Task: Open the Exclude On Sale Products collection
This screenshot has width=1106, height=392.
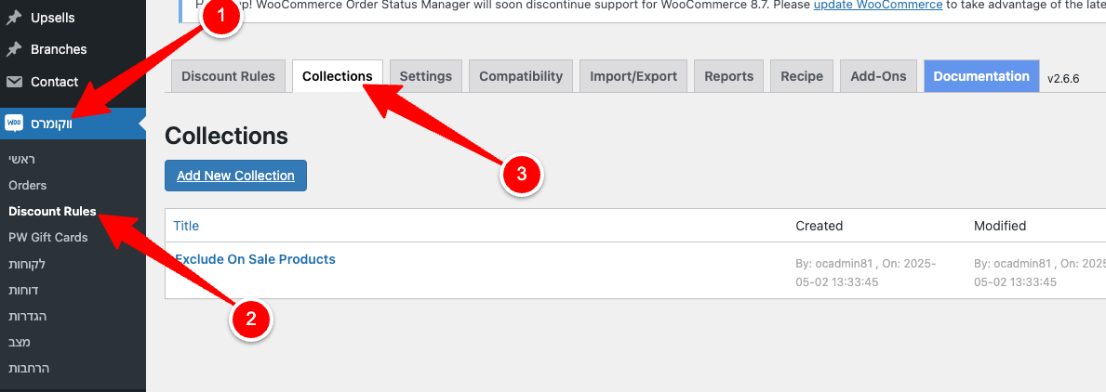Action: point(255,259)
